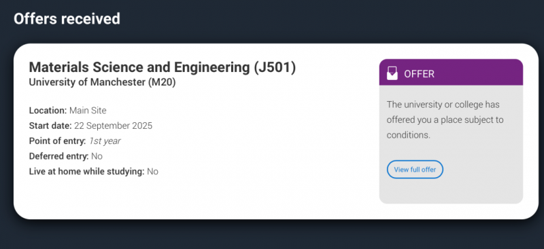Select the offer envelope icon
The height and width of the screenshot is (249, 544).
point(392,73)
